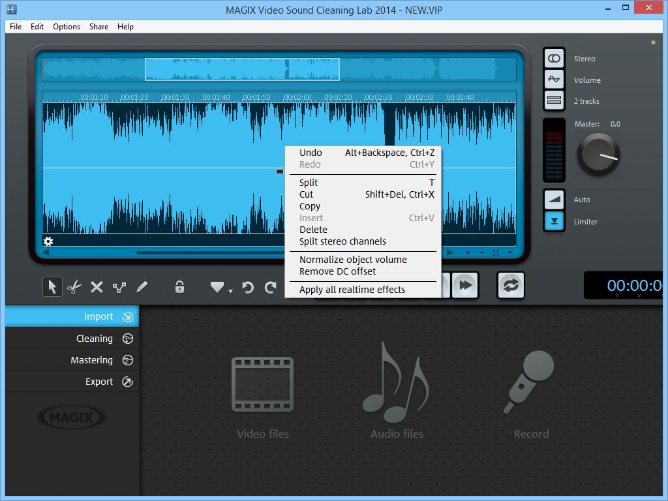This screenshot has height=501, width=668.
Task: Toggle the padlock lock button
Action: [x=179, y=286]
